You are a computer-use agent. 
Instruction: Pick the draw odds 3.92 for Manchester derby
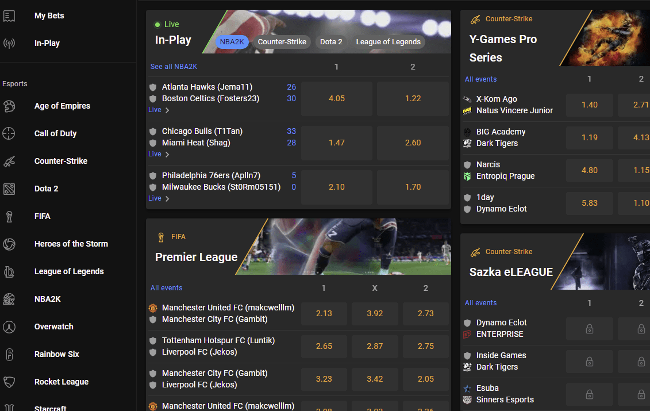coord(374,313)
